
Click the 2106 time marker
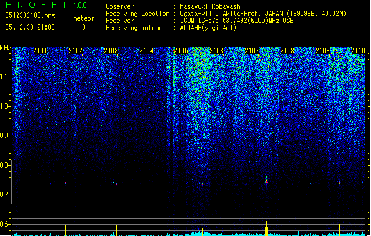pyautogui.click(x=216, y=51)
